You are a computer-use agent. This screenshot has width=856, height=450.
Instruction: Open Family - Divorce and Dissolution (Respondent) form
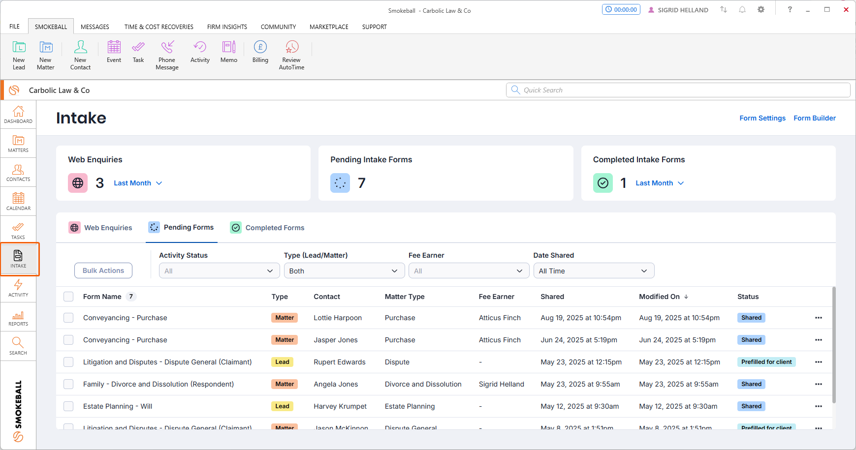click(159, 384)
